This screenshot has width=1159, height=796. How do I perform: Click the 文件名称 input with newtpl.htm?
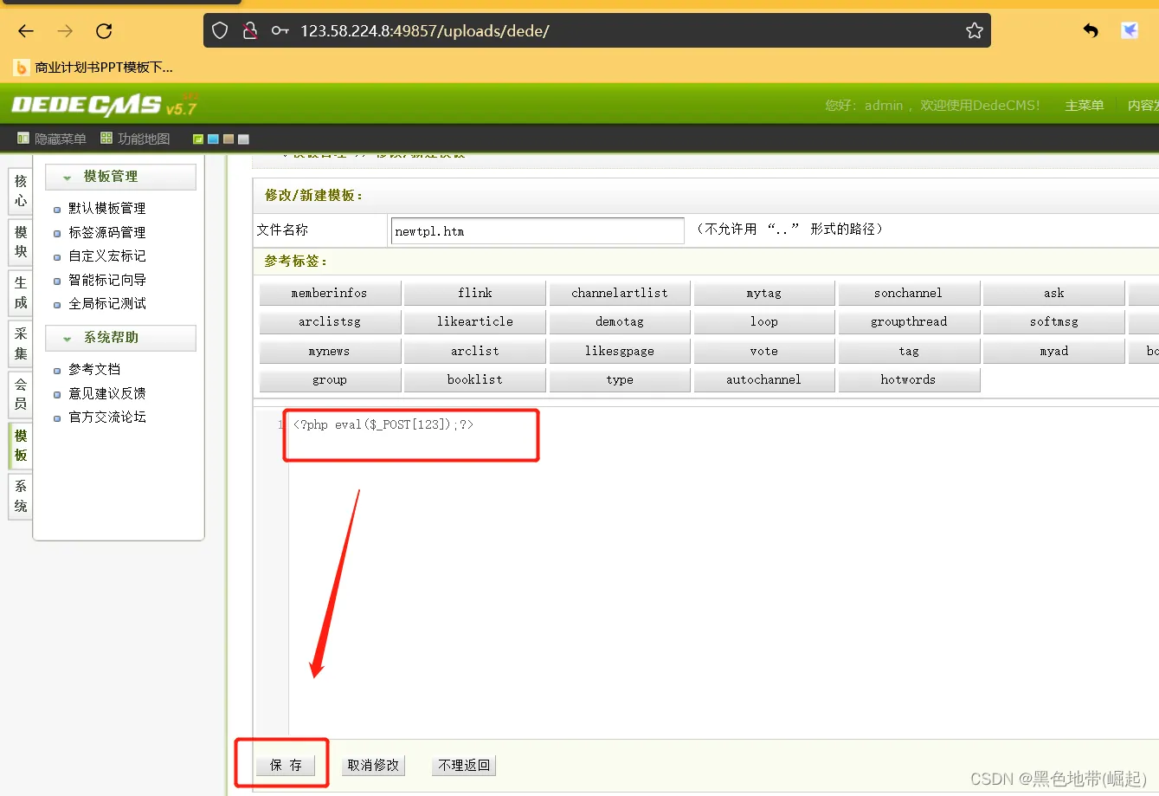[538, 231]
